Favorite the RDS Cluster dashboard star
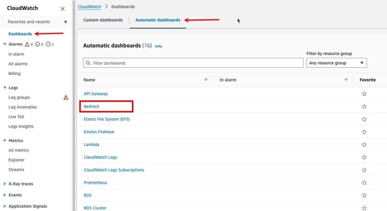The image size is (387, 211). 364,208
